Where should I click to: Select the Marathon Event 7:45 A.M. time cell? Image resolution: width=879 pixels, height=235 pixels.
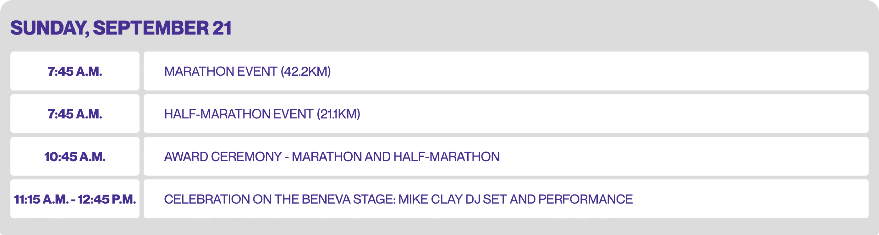pyautogui.click(x=75, y=71)
